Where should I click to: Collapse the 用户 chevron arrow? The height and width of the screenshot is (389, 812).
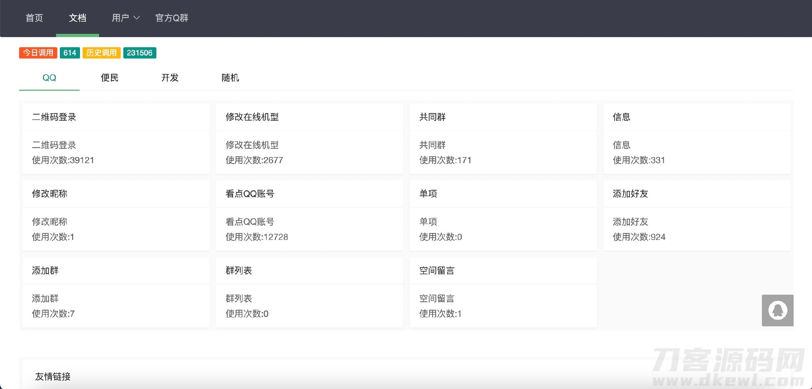137,18
